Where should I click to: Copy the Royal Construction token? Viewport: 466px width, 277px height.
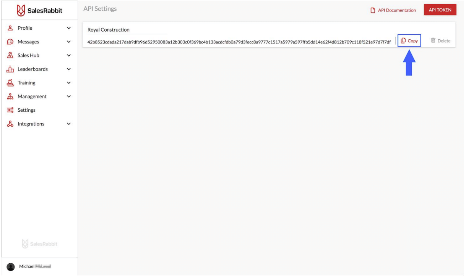pos(409,40)
